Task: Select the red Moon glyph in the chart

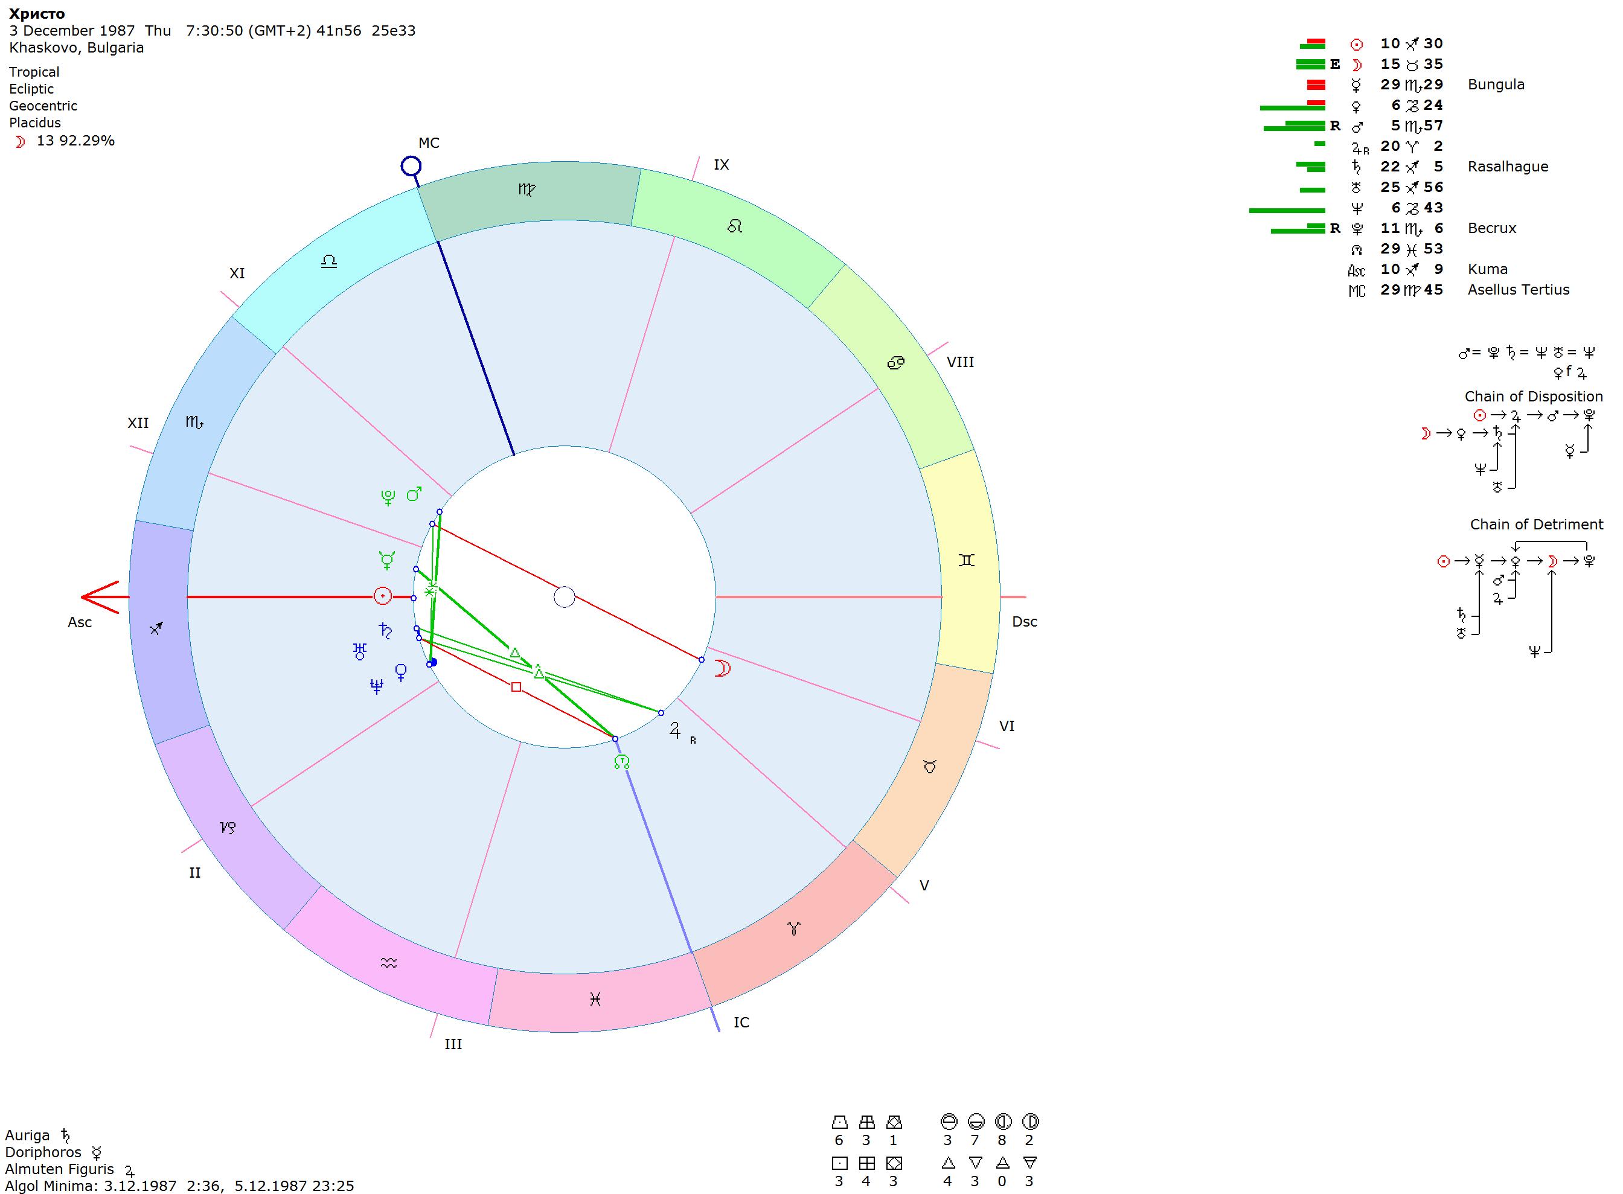Action: [722, 669]
